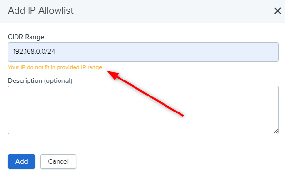
Task: Click the word 'Allowlist' in the title
Action: (56, 10)
